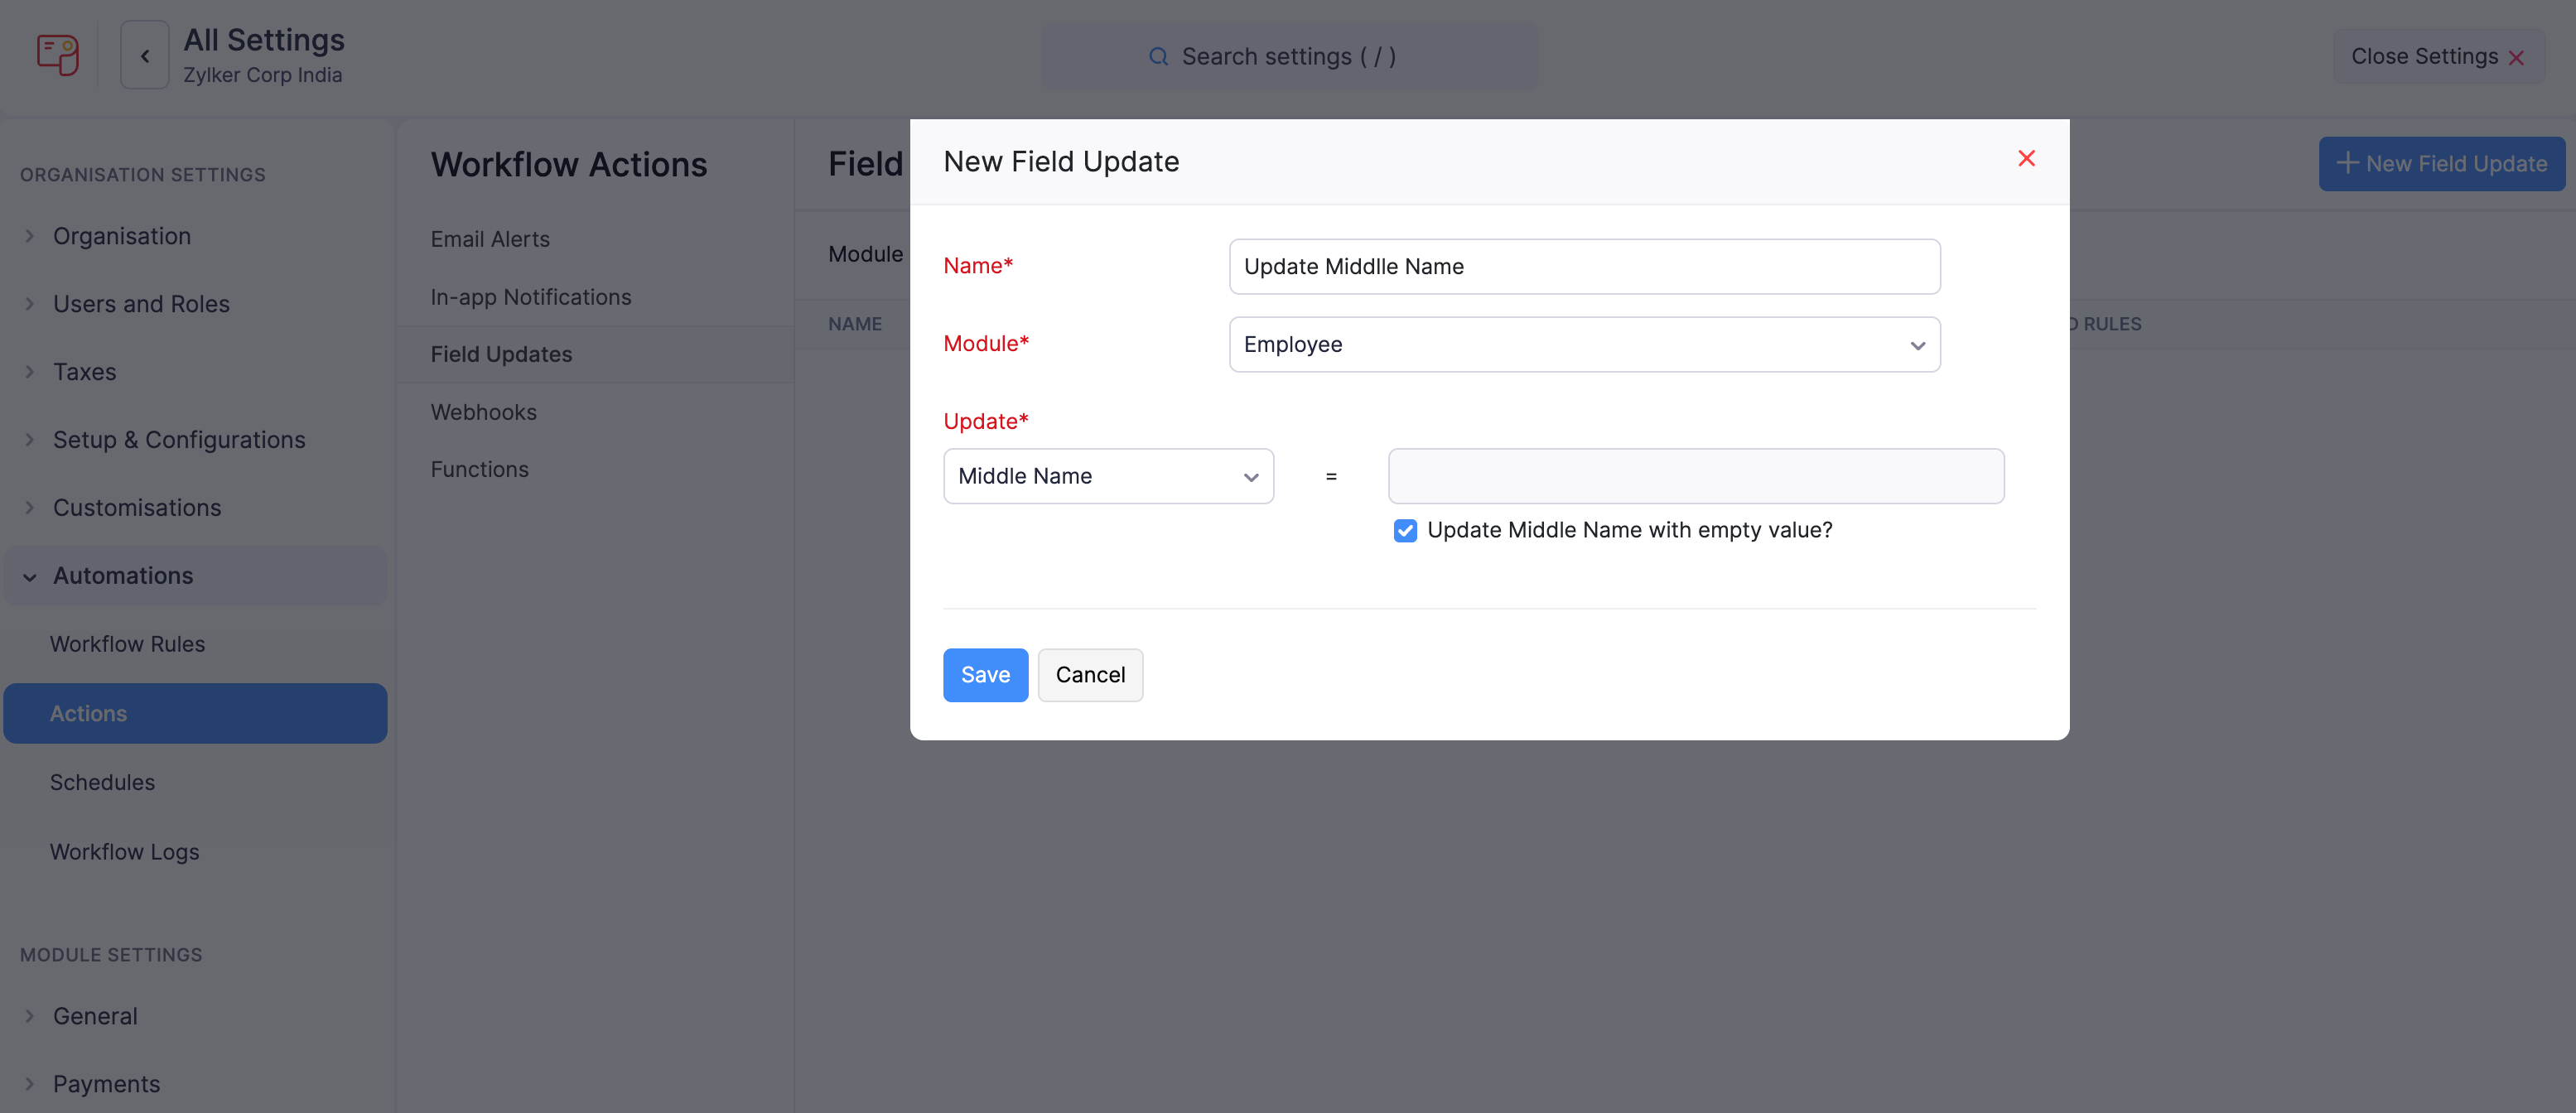The image size is (2576, 1113).
Task: Click the Save button
Action: pyautogui.click(x=985, y=675)
